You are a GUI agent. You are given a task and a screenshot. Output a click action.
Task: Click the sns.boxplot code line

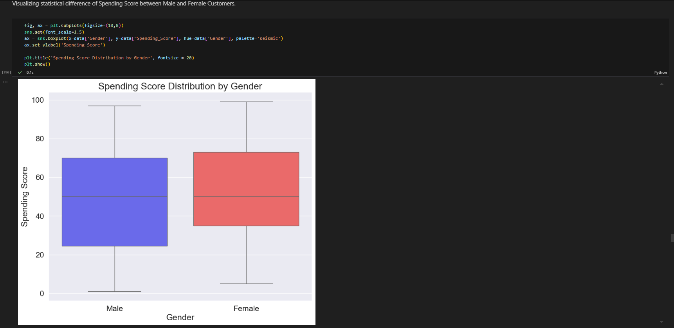153,38
